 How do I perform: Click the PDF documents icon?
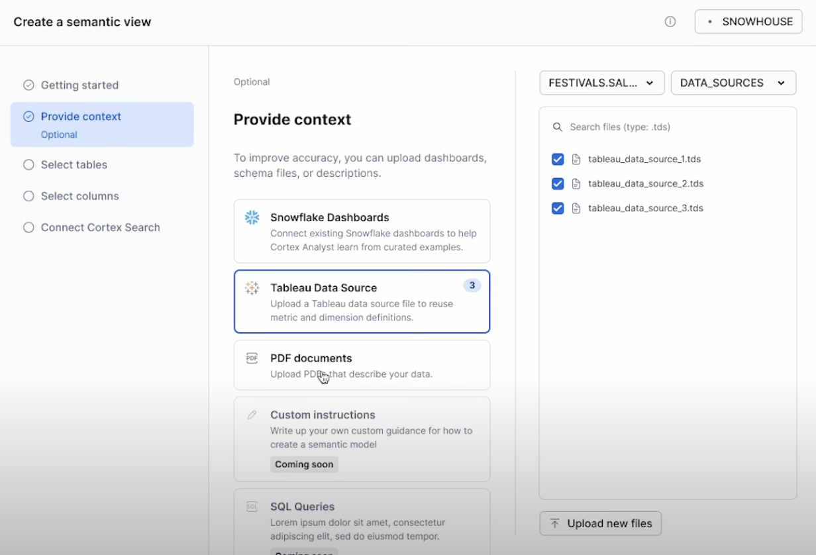252,358
